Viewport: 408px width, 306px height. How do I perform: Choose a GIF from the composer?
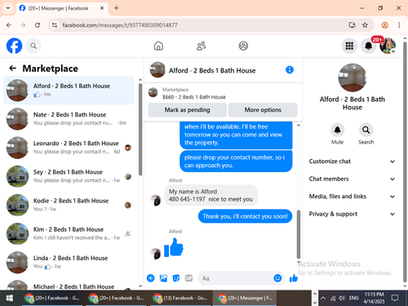pos(188,278)
